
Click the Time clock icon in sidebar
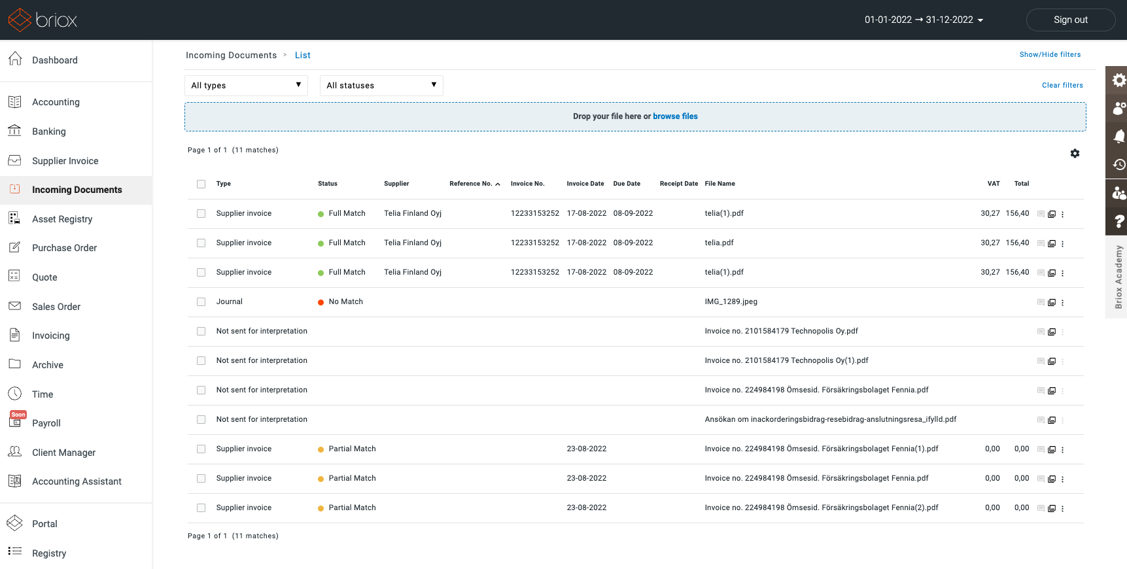coord(14,394)
